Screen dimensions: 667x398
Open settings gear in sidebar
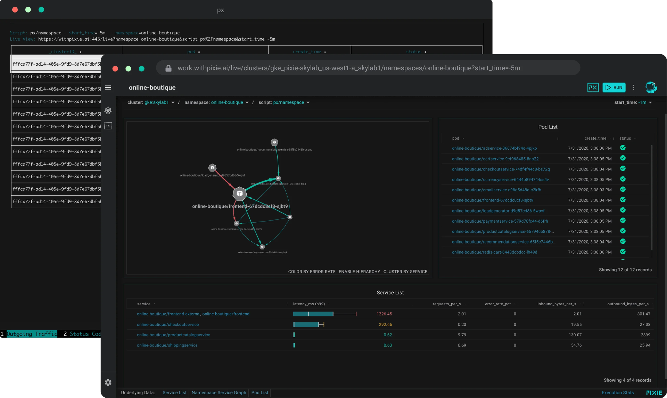coord(108,382)
